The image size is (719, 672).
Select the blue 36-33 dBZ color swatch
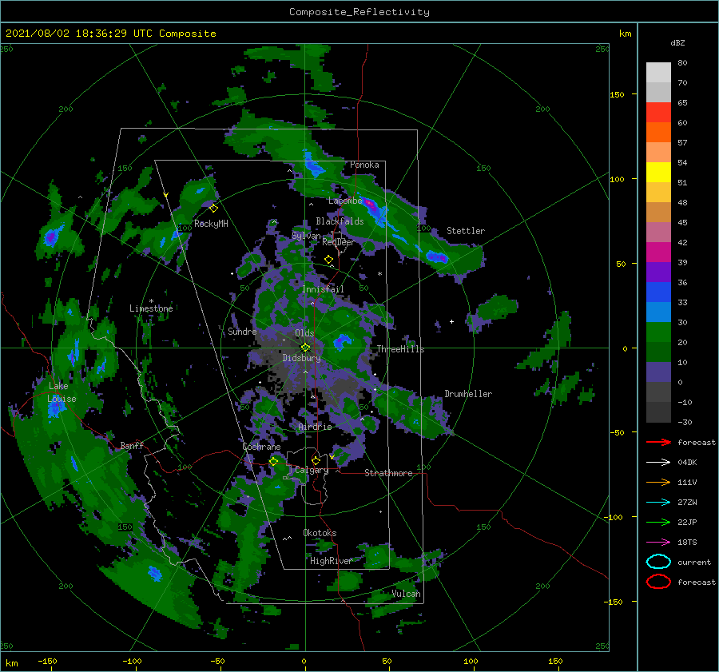coord(658,292)
